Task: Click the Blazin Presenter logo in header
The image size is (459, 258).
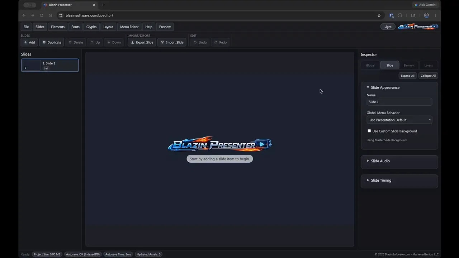Action: pyautogui.click(x=418, y=27)
